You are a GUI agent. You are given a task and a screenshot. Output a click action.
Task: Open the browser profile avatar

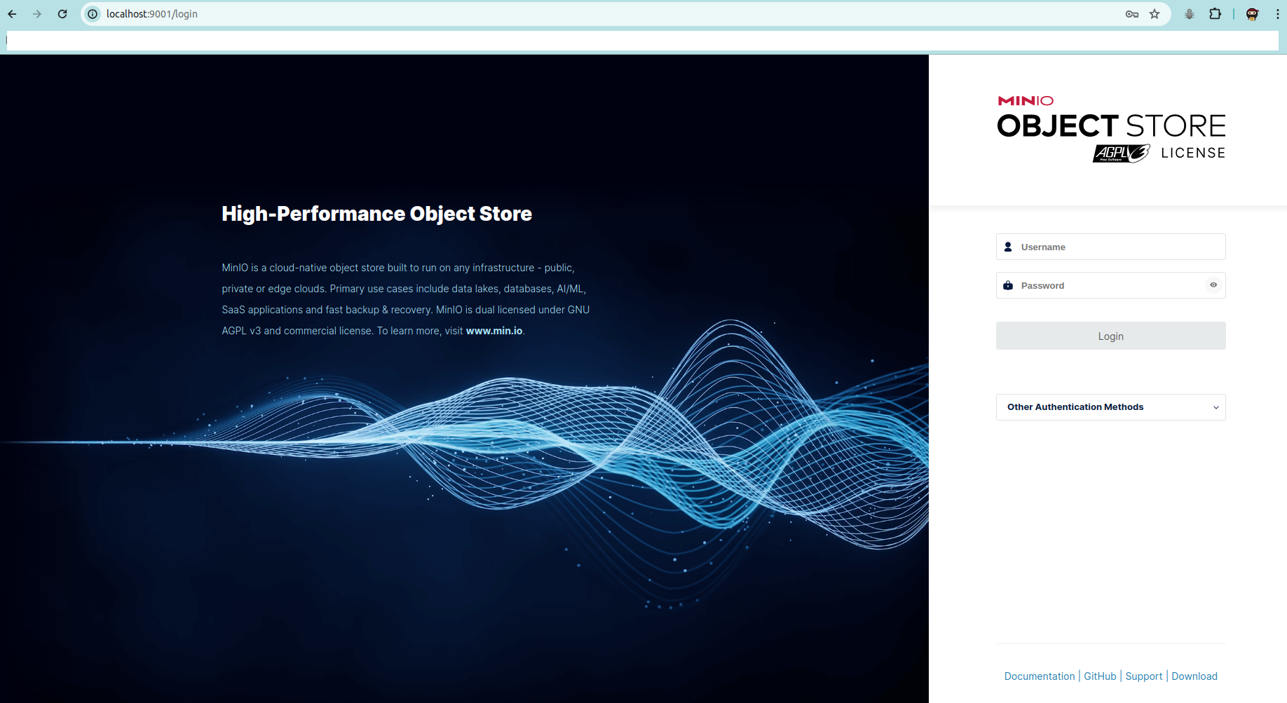[1253, 14]
